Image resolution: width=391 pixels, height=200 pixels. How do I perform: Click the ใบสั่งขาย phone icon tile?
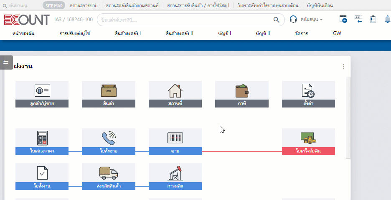coord(108,142)
